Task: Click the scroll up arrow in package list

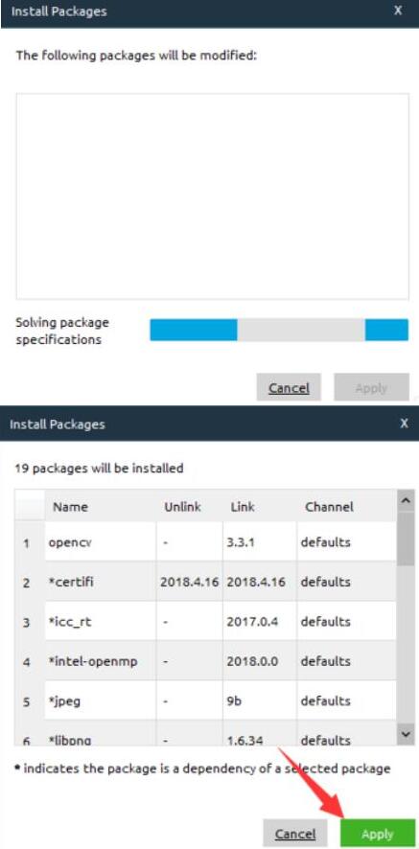Action: pos(406,501)
